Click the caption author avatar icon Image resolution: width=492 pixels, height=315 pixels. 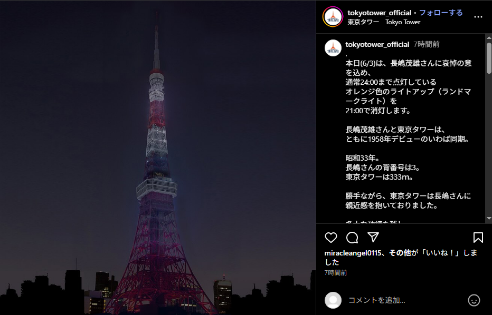[x=333, y=48]
